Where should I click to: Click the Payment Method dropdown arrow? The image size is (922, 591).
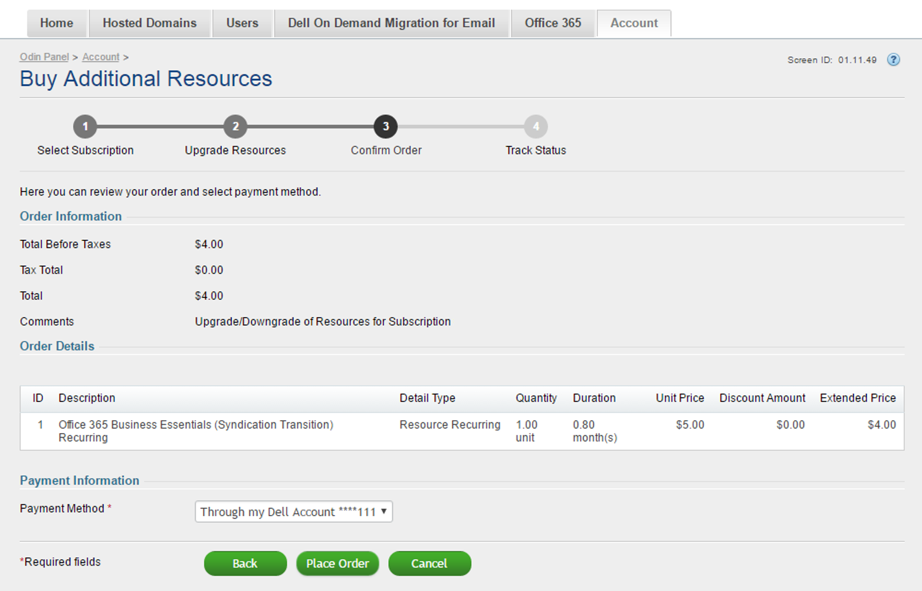coord(382,511)
